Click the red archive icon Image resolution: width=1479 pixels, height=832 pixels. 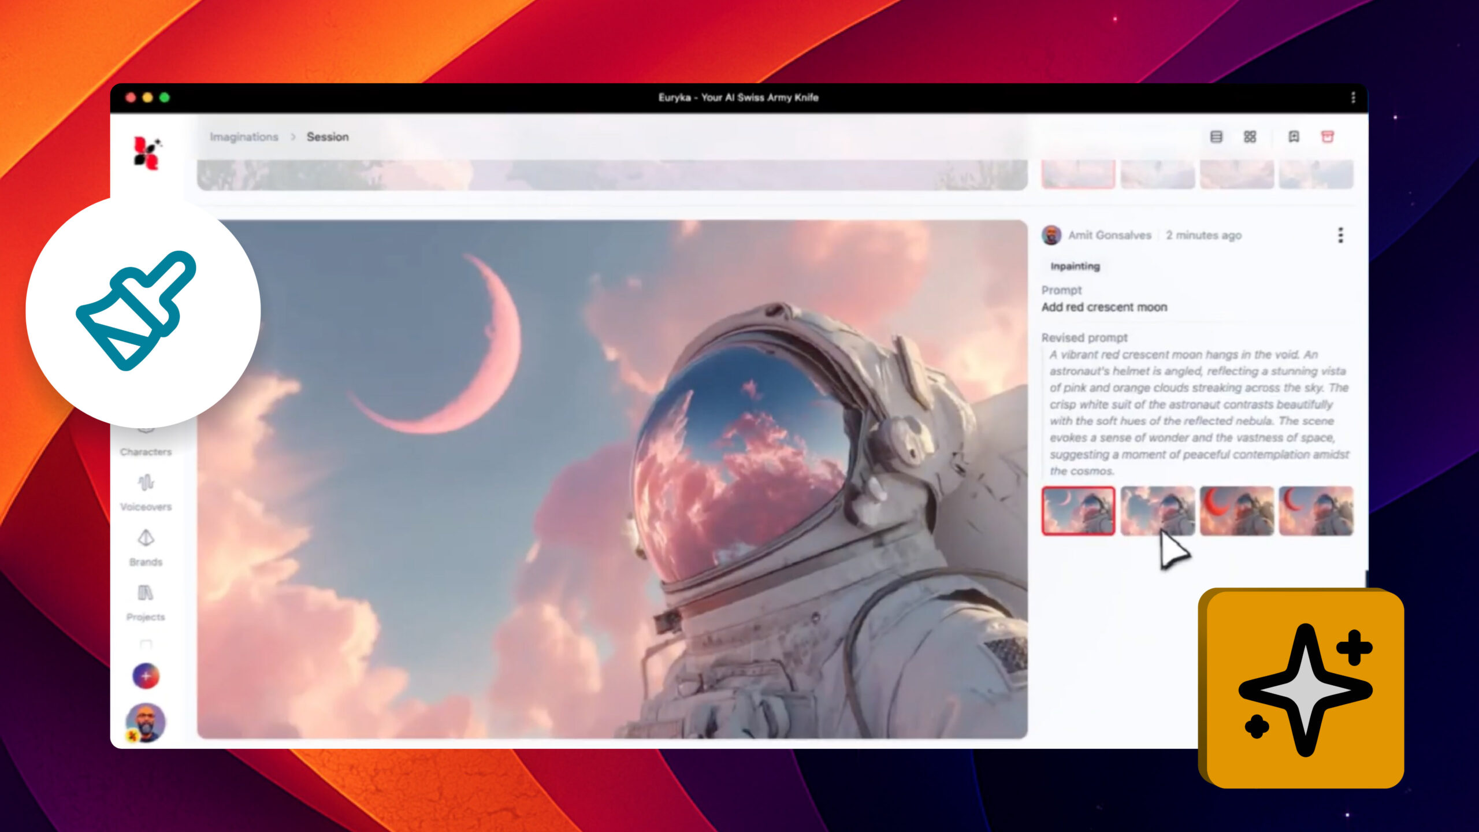pyautogui.click(x=1328, y=137)
